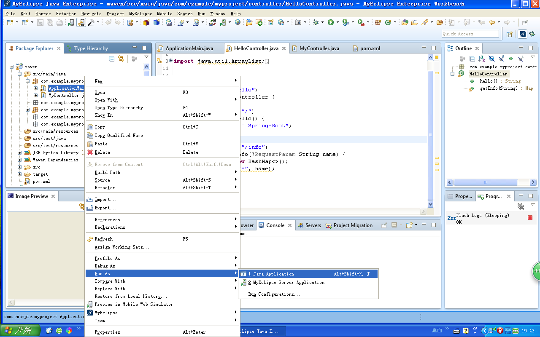This screenshot has width=540, height=337.
Task: Open the Project Migration tab
Action: click(x=349, y=225)
